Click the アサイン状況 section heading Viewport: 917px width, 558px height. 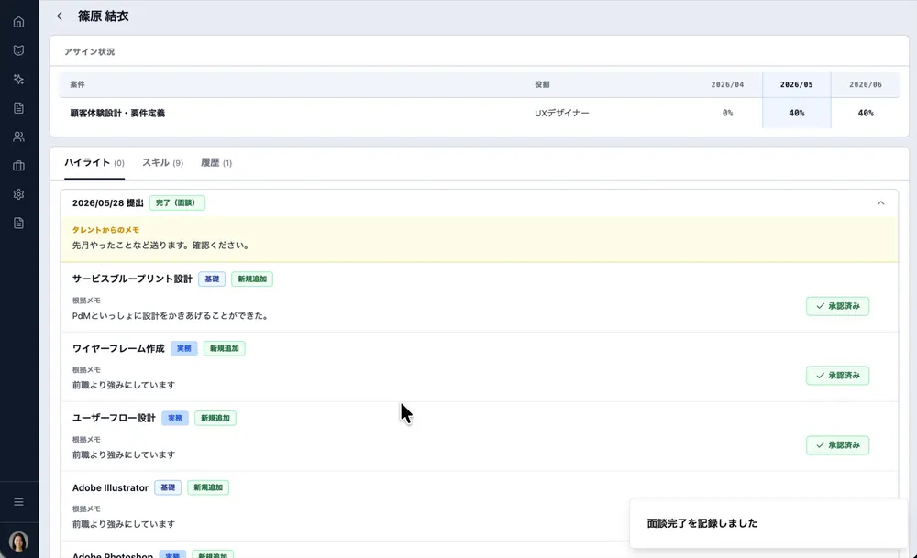pyautogui.click(x=90, y=51)
